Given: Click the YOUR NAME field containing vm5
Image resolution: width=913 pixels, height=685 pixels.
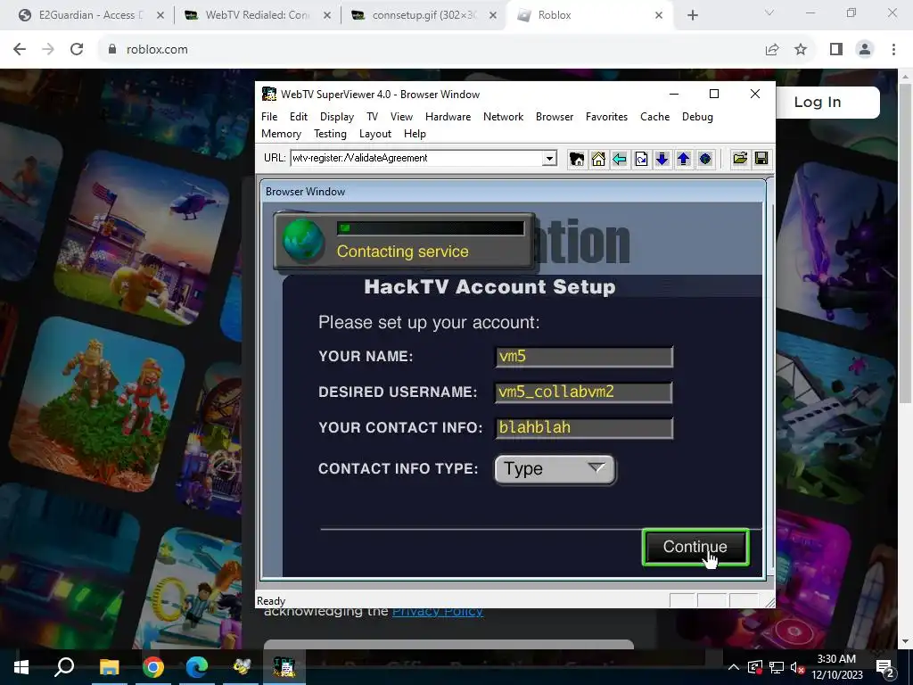Looking at the screenshot, I should (x=584, y=357).
